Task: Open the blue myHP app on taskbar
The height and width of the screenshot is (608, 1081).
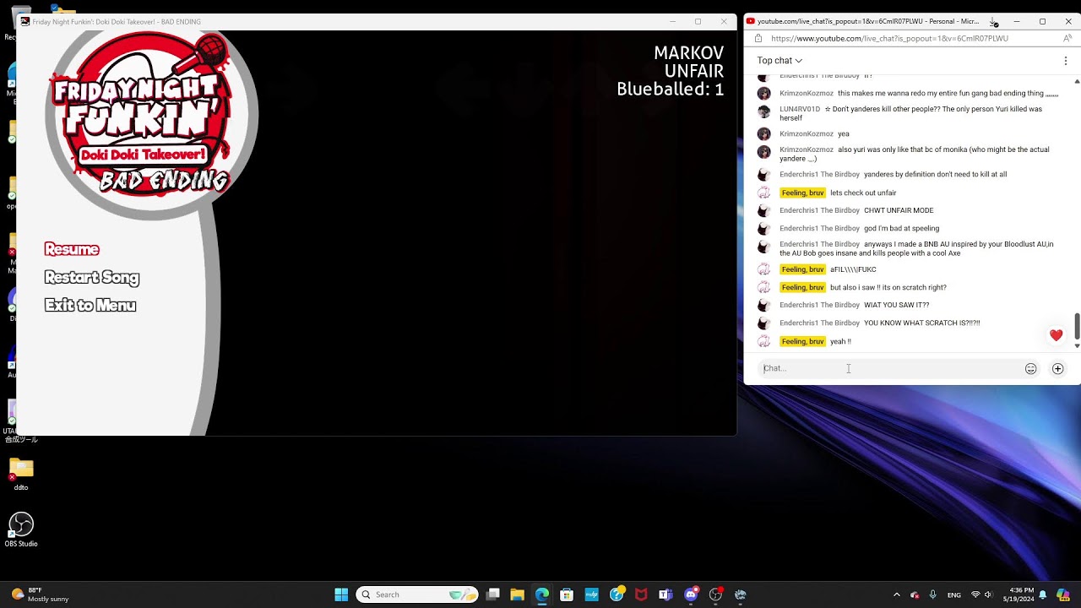Action: tap(591, 594)
